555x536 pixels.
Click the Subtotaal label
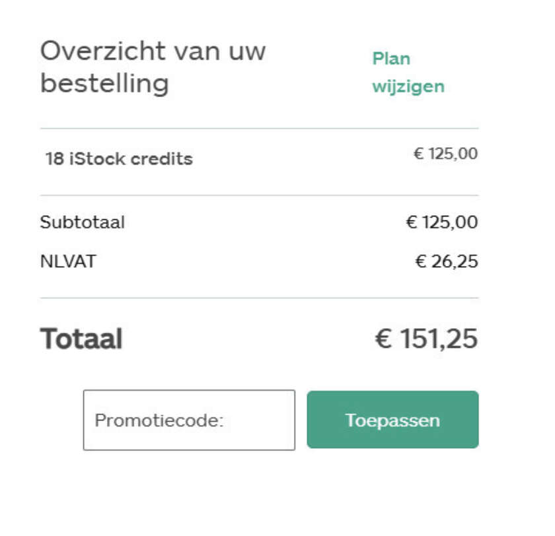pos(82,222)
